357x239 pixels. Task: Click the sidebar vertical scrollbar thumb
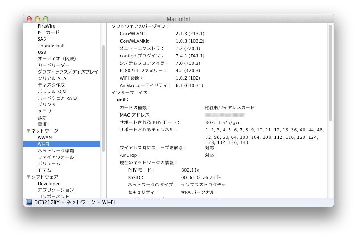coord(104,98)
